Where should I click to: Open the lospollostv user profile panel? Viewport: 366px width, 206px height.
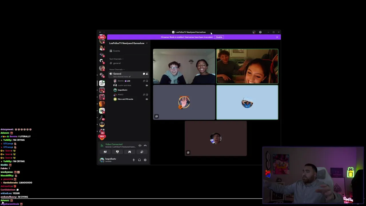(108, 160)
